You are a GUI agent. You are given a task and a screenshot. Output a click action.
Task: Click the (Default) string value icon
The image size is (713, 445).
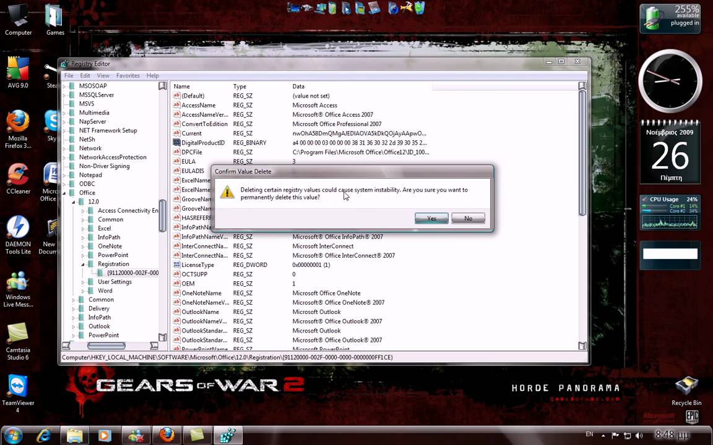pos(176,96)
